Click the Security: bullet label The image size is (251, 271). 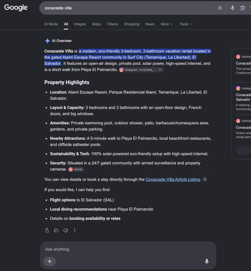coord(58,163)
